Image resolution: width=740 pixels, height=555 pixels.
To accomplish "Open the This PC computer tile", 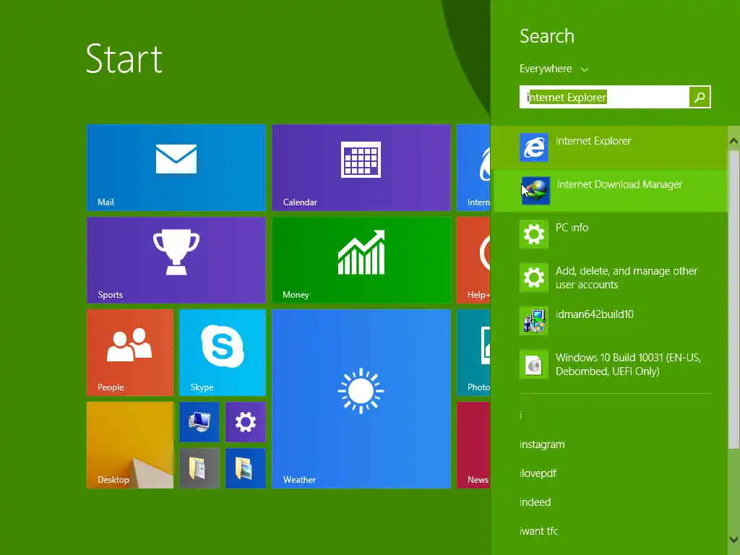I will pos(199,421).
